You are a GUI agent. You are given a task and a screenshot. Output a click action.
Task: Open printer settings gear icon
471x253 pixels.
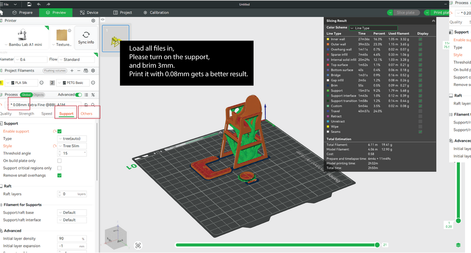pos(93,21)
